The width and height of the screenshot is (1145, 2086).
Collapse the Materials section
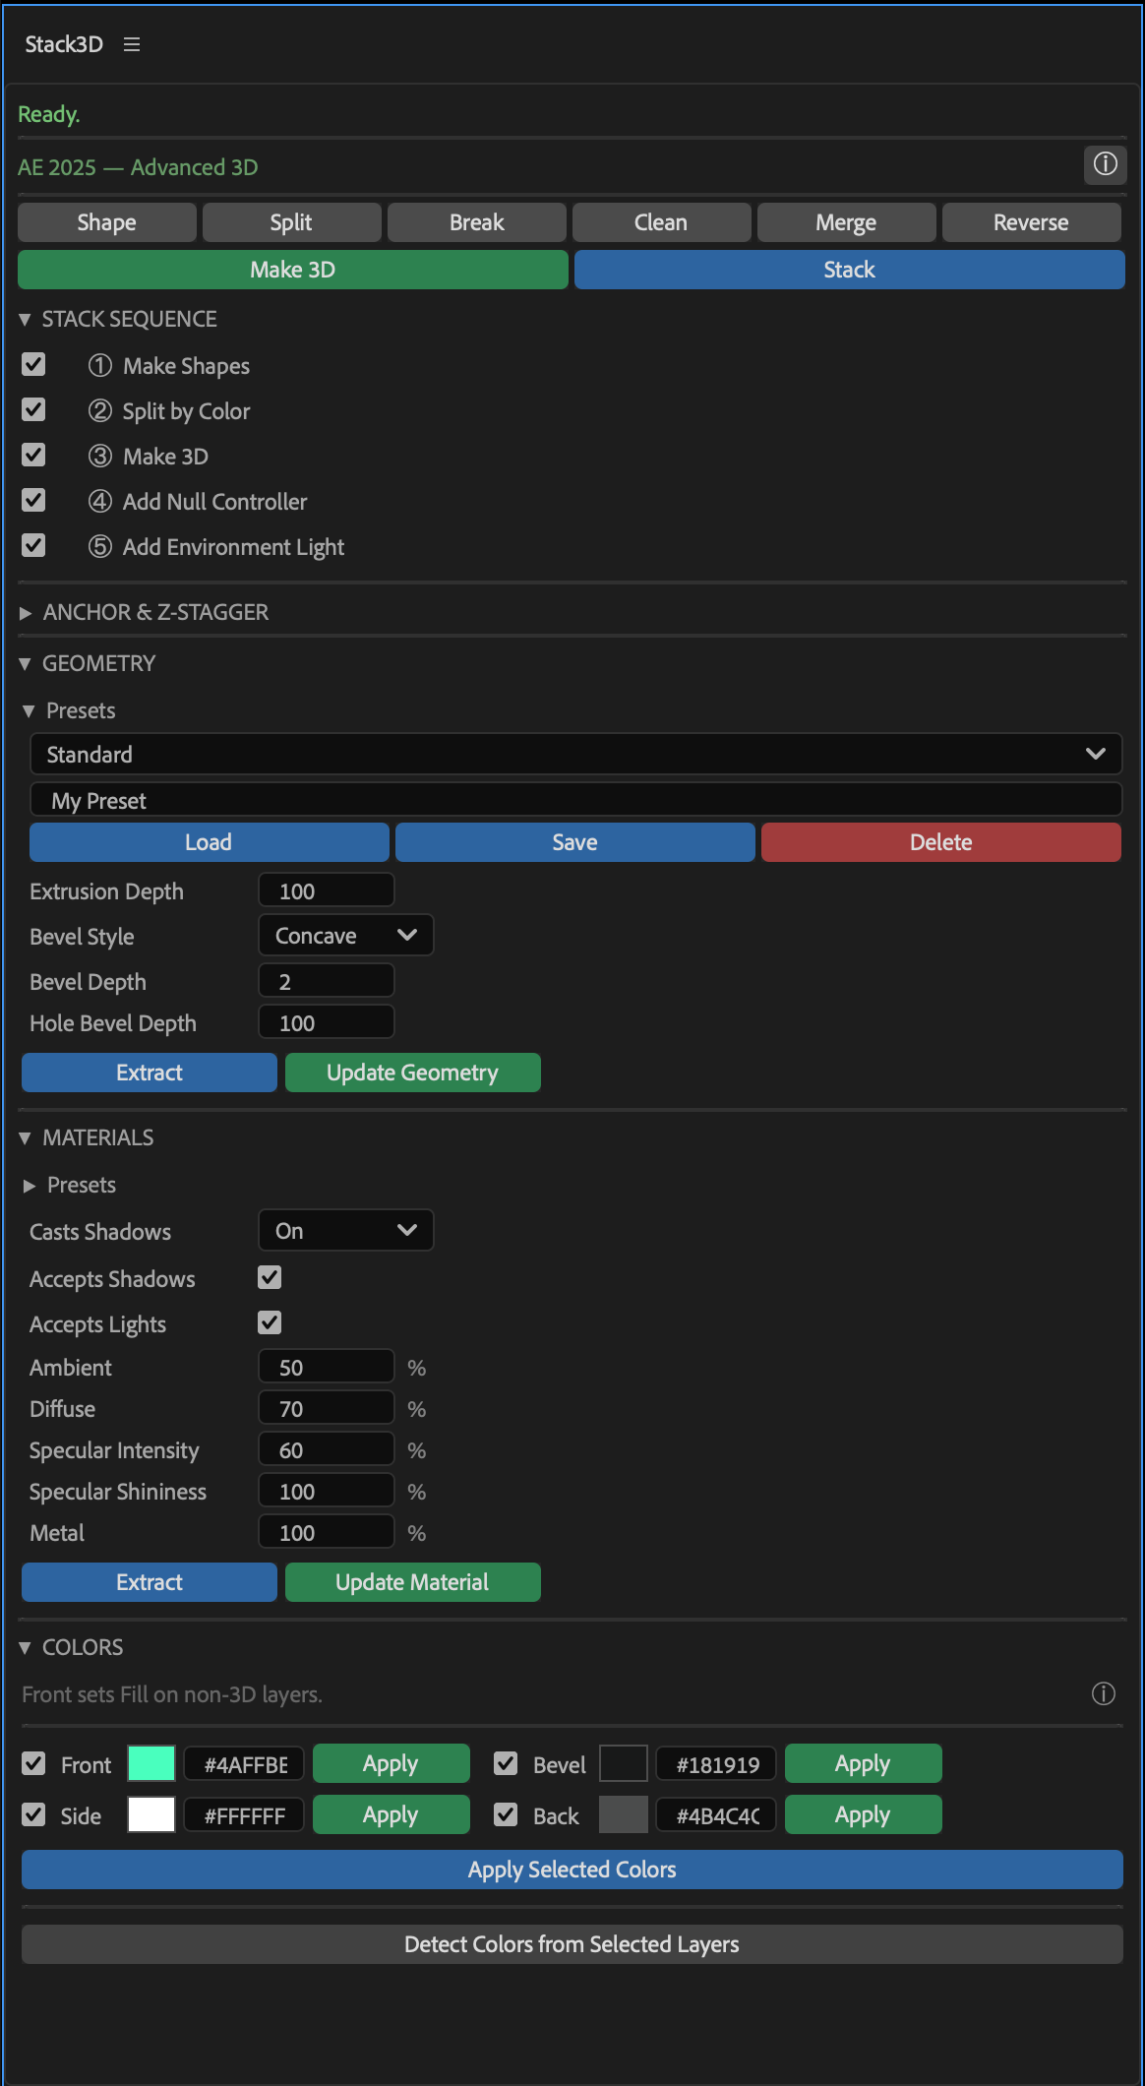click(25, 1138)
